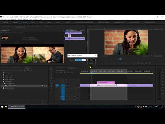Toggle the blue V1 source patching button

pyautogui.click(x=57, y=85)
